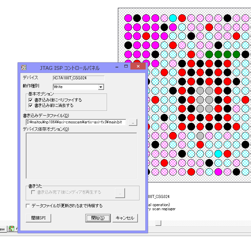Maximize the JTAG ISP コントロールパネル dialog

click(126, 67)
